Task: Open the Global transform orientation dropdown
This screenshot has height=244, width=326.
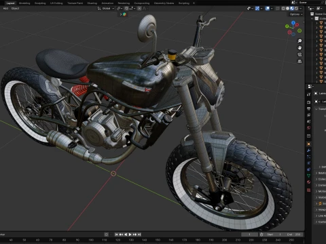Action: coord(106,8)
